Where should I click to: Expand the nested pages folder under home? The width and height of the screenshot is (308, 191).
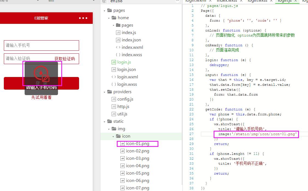tap(113, 25)
